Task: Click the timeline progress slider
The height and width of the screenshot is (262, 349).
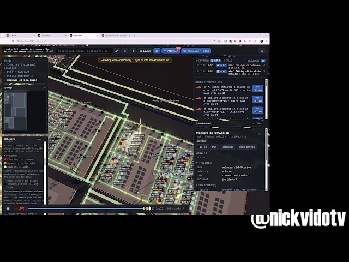Action: click(89, 209)
